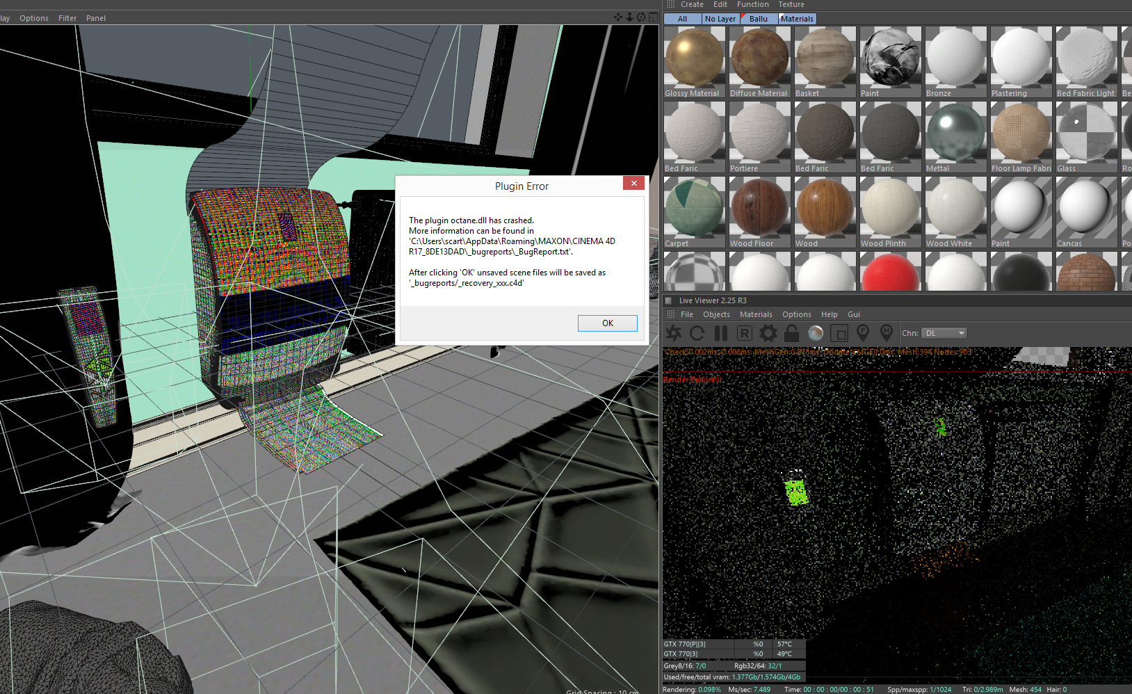This screenshot has width=1132, height=694.
Task: Click the Live Viewer send scene icon
Action: [674, 333]
